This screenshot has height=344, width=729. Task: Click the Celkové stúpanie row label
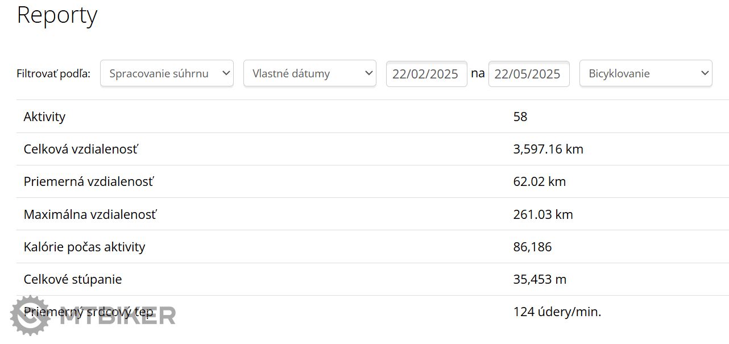coord(72,279)
